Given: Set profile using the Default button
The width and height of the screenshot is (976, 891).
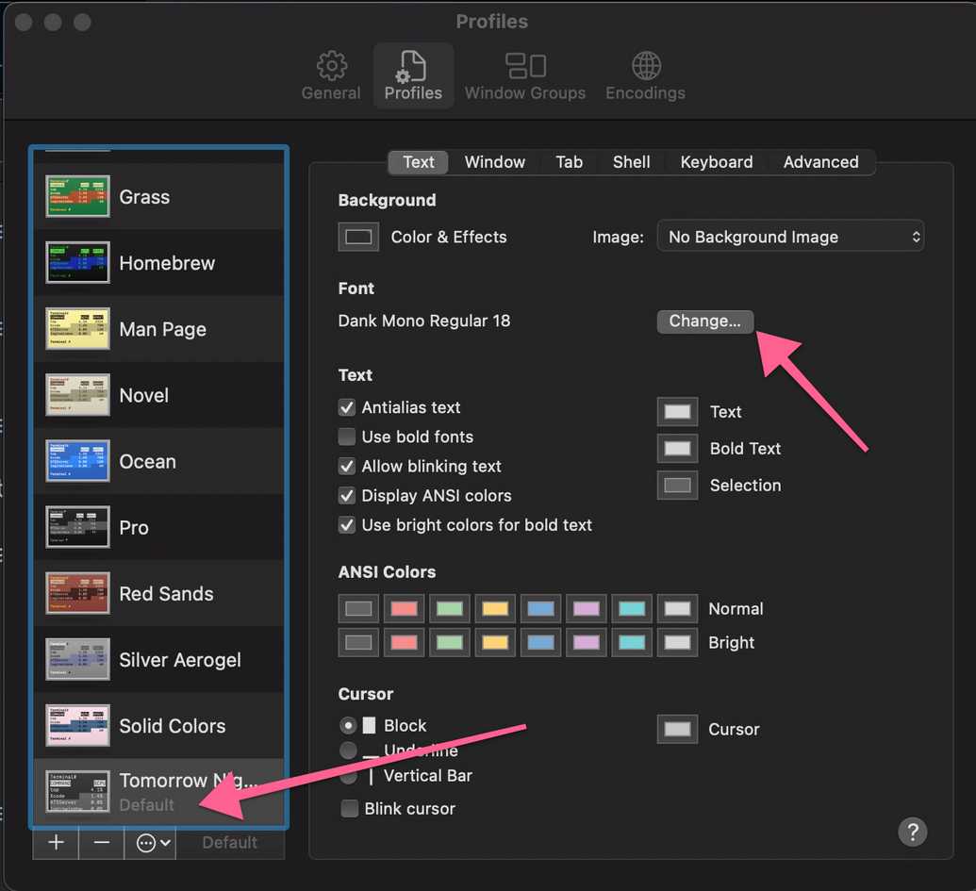Looking at the screenshot, I should 230,843.
